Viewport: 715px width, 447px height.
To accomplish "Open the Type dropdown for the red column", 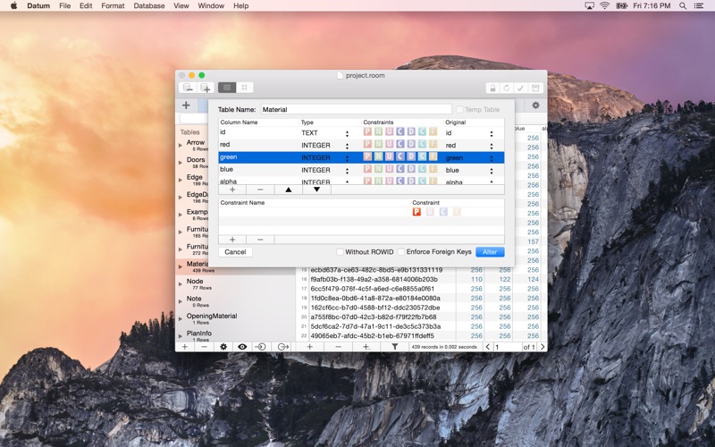I will click(x=347, y=145).
